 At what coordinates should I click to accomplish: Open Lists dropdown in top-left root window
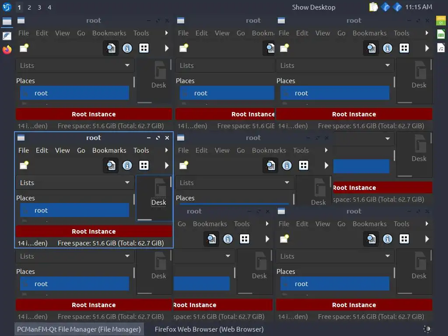(75, 66)
